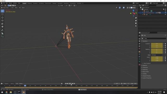
Task: Hide the Light object in outliner
Action: coord(165,15)
